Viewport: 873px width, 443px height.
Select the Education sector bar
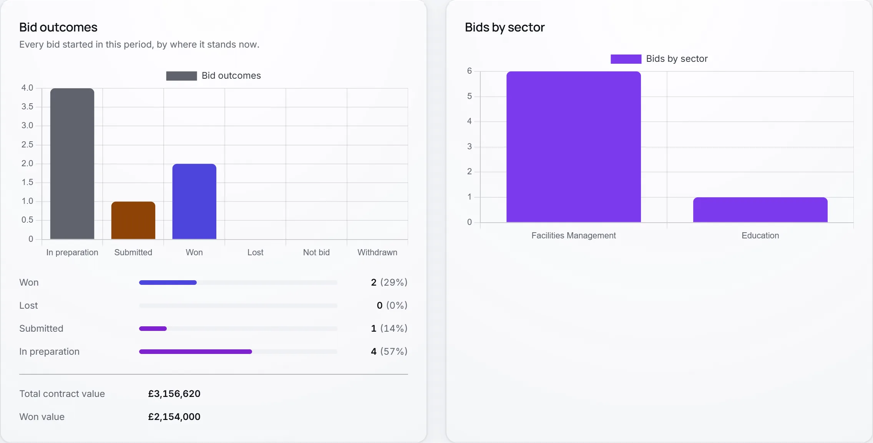click(760, 210)
